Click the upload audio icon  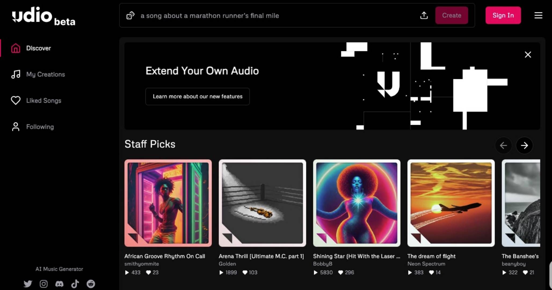(x=424, y=15)
